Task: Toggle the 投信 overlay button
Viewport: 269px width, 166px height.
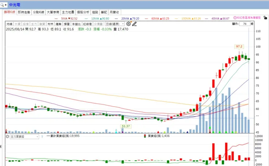Action: (x=26, y=24)
